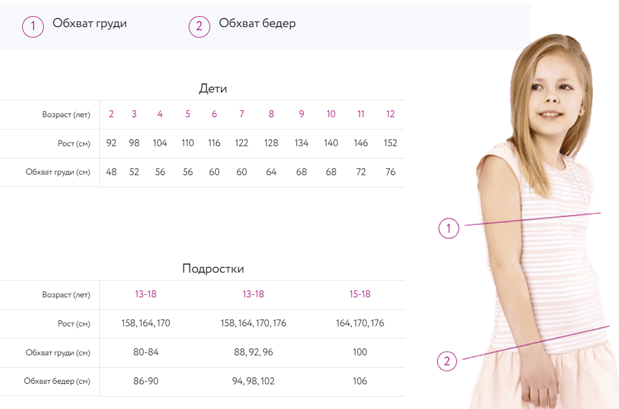This screenshot has width=619, height=409.
Task: Select the Обхват бедер legend label
Action: [x=257, y=23]
